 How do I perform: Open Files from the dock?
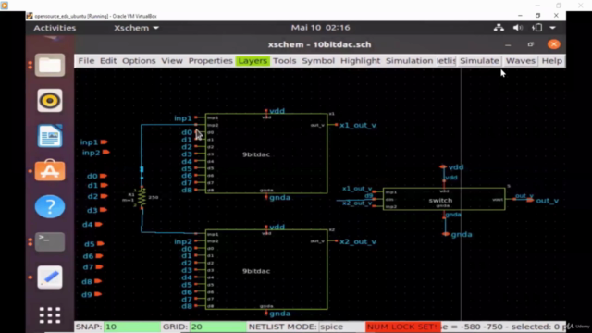tap(50, 66)
